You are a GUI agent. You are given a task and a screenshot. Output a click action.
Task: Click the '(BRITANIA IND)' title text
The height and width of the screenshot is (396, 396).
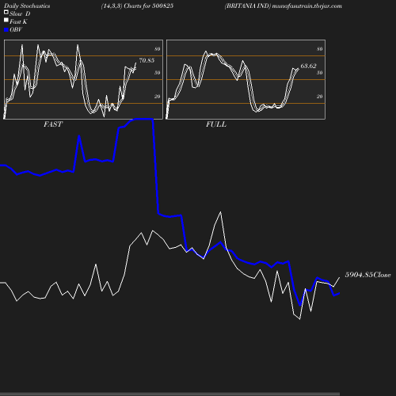(248, 6)
